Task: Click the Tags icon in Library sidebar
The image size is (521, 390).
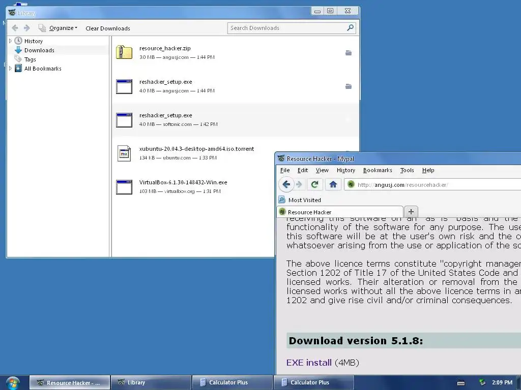Action: (18, 59)
